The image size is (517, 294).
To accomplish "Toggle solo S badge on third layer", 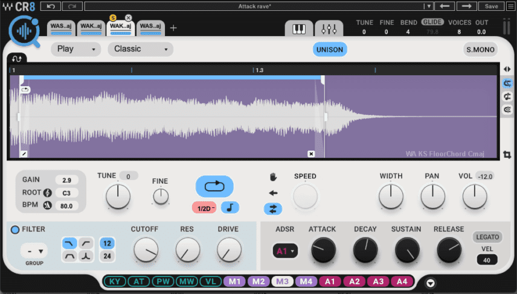I will pos(113,17).
